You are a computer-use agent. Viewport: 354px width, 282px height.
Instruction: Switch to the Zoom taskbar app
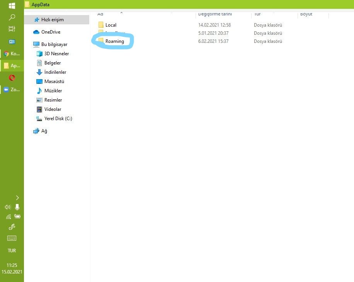click(12, 90)
